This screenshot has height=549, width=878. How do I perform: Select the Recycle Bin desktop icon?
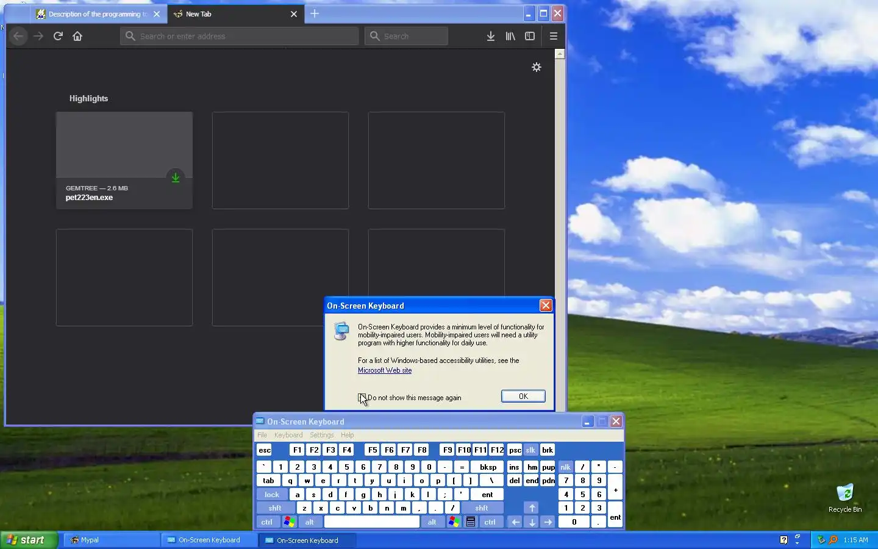(845, 498)
